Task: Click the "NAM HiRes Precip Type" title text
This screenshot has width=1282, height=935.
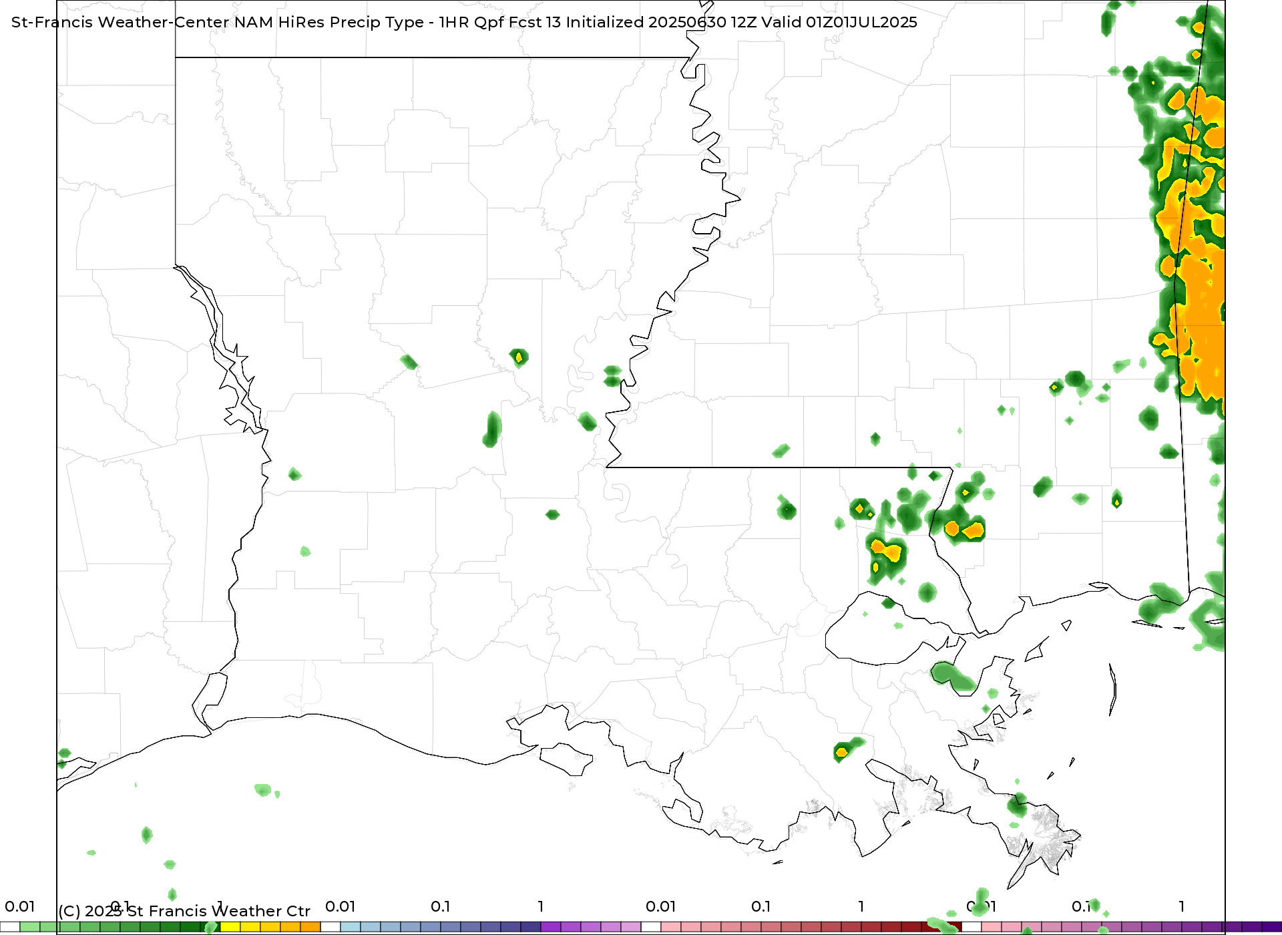Action: [x=329, y=22]
